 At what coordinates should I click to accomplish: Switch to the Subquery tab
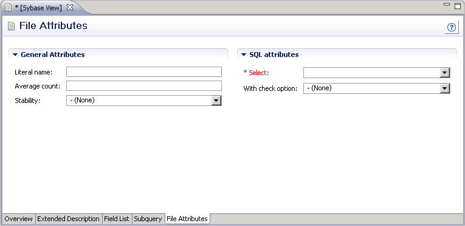(x=148, y=219)
